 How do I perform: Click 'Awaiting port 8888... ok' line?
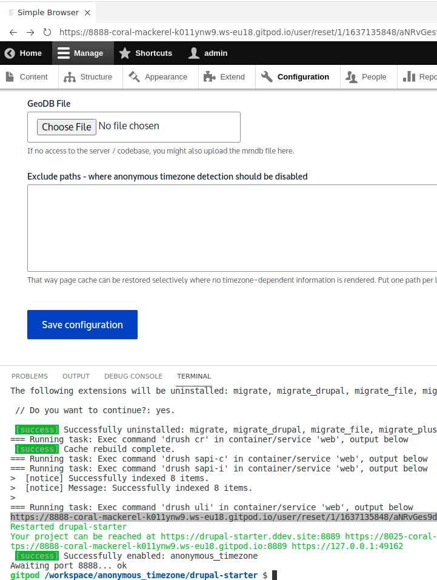[68, 565]
